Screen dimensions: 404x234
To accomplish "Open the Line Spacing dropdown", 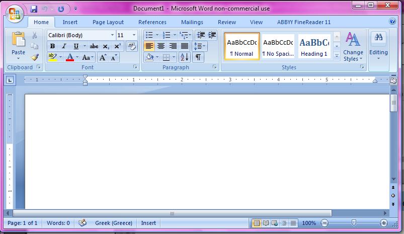I will (x=199, y=46).
